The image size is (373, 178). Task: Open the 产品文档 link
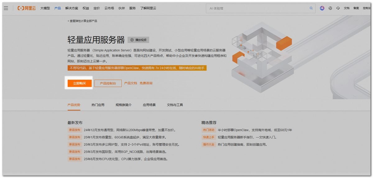(x=131, y=83)
